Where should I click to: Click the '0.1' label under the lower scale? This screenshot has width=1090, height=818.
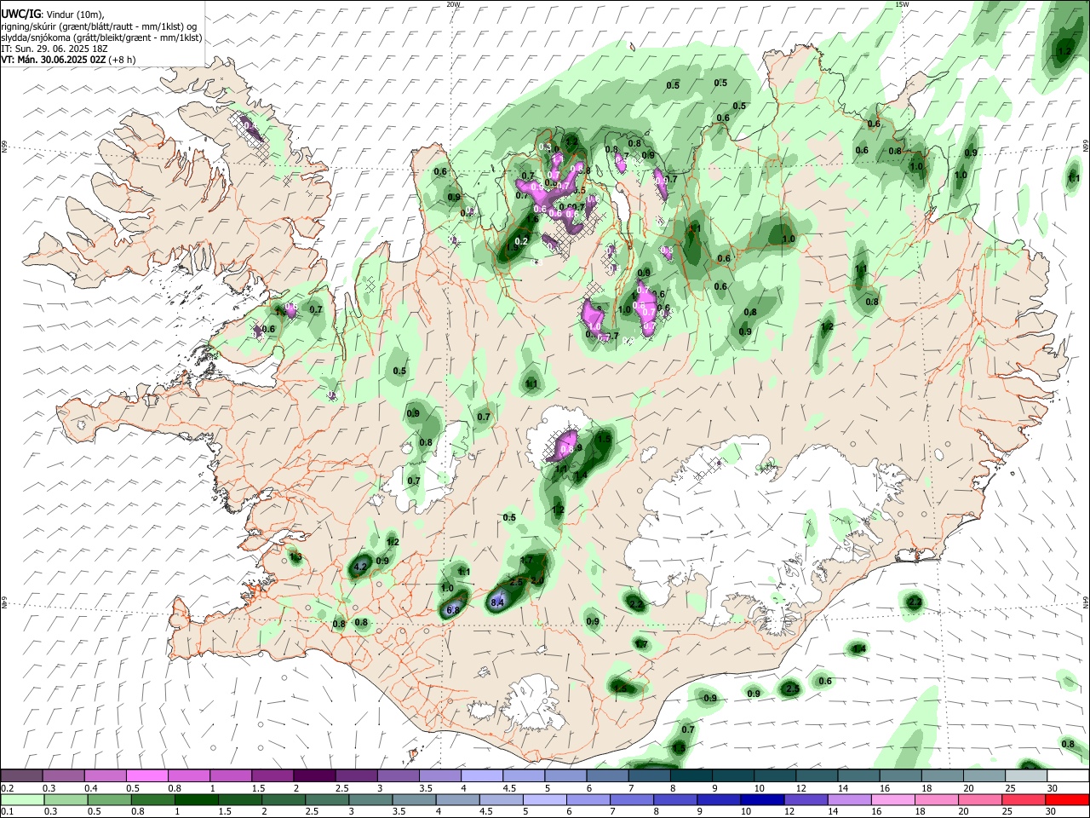pyautogui.click(x=7, y=812)
